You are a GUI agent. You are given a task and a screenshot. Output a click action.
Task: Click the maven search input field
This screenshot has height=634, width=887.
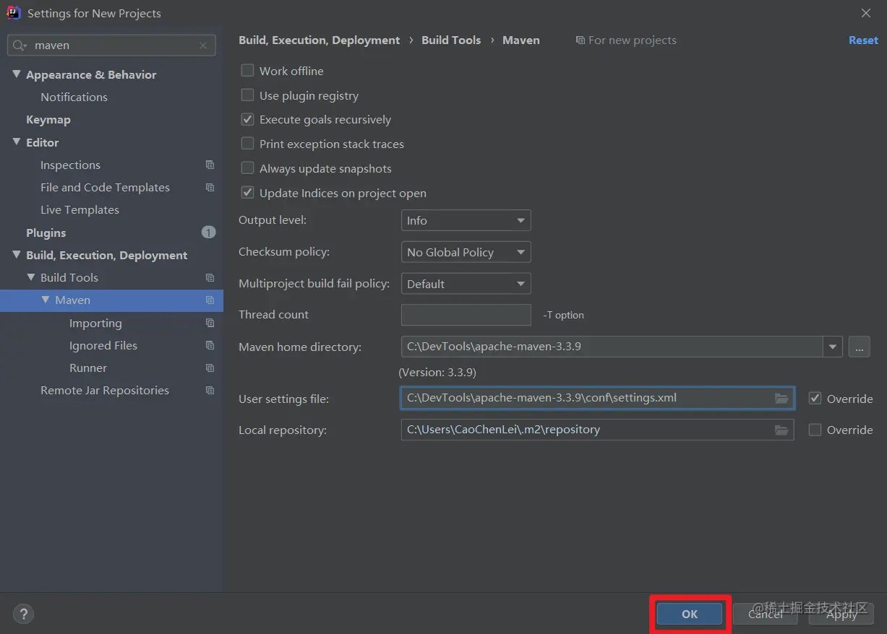coord(111,45)
